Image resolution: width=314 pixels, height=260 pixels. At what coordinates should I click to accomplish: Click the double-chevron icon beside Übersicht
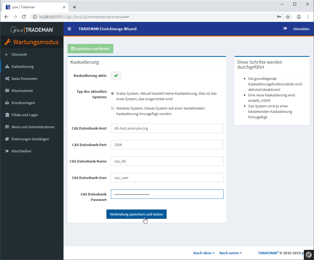click(x=6, y=54)
